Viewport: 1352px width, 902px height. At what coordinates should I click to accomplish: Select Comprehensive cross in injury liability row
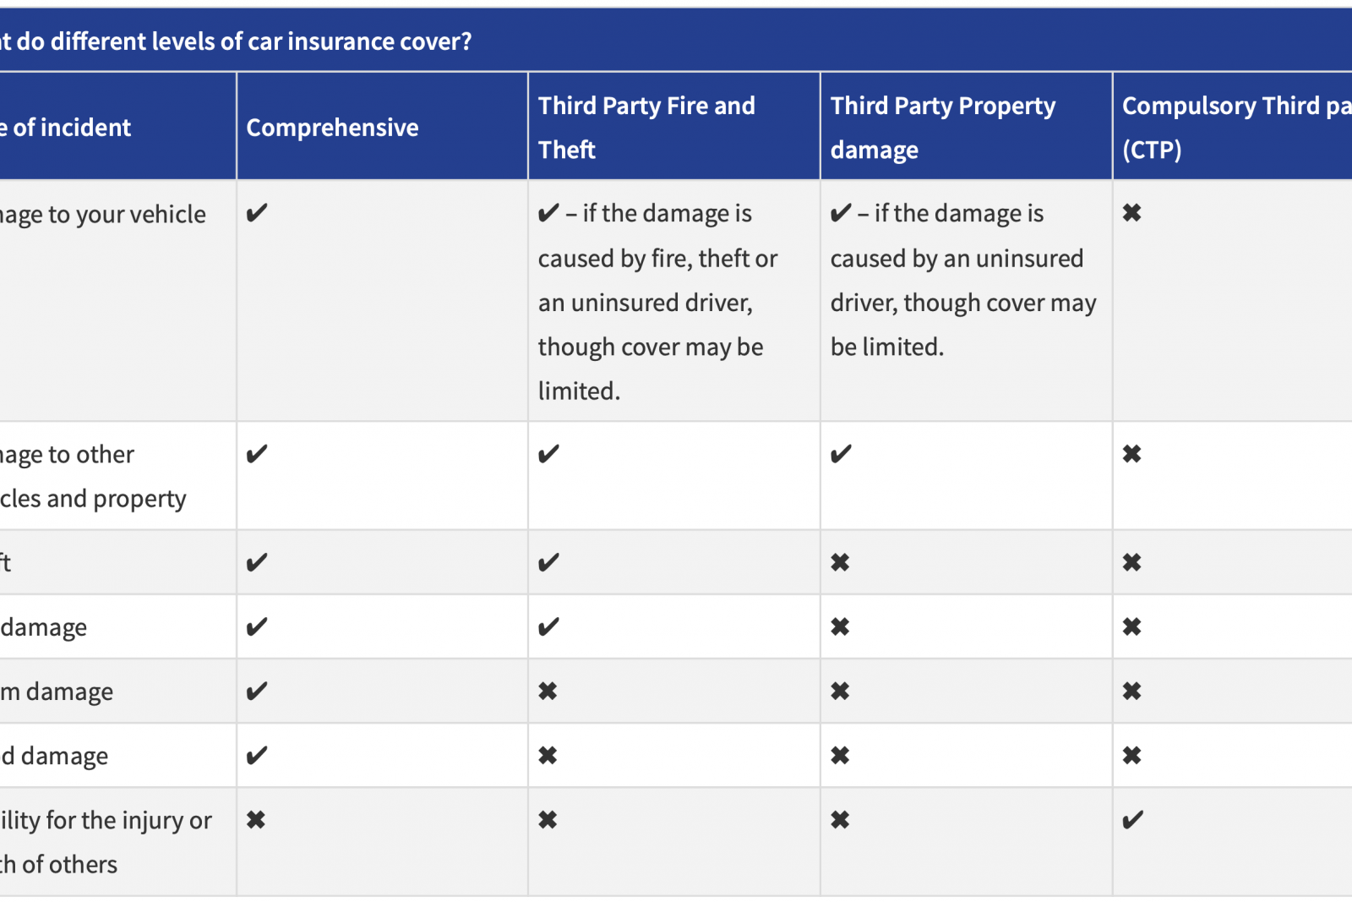[256, 820]
